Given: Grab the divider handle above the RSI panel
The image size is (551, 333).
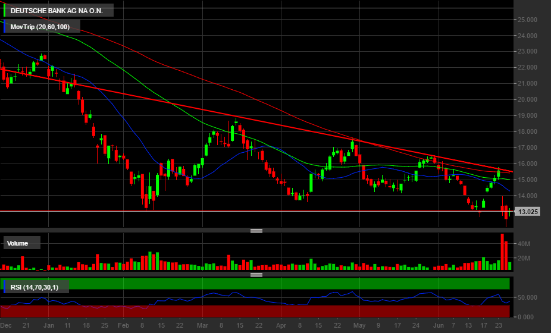Looking at the screenshot, I should 256,275.
